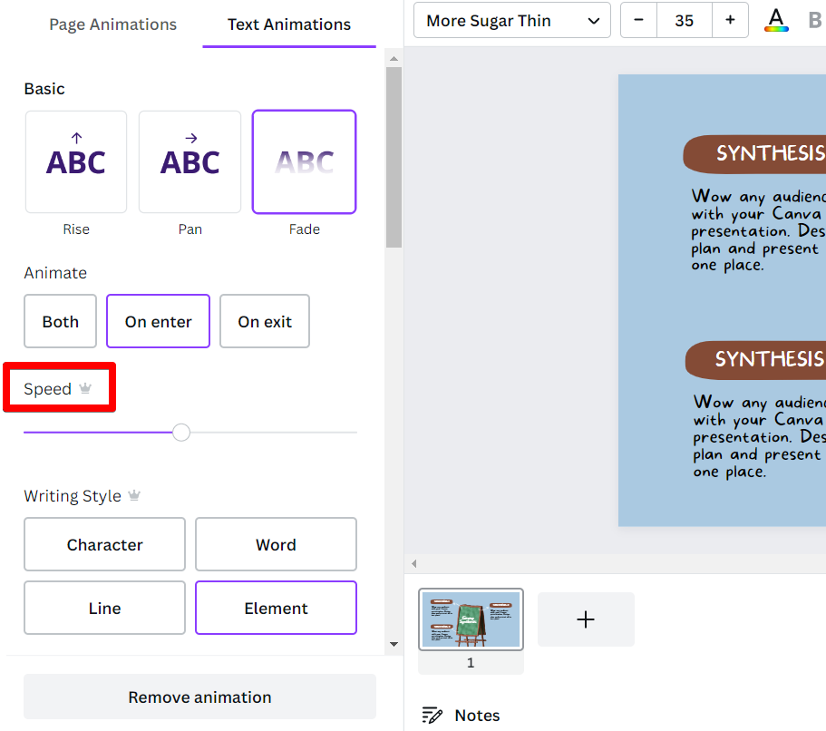Select the Rise text animation
The height and width of the screenshot is (731, 826).
(x=76, y=162)
